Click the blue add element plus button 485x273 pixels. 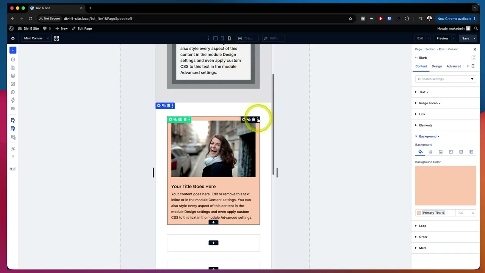point(13,50)
